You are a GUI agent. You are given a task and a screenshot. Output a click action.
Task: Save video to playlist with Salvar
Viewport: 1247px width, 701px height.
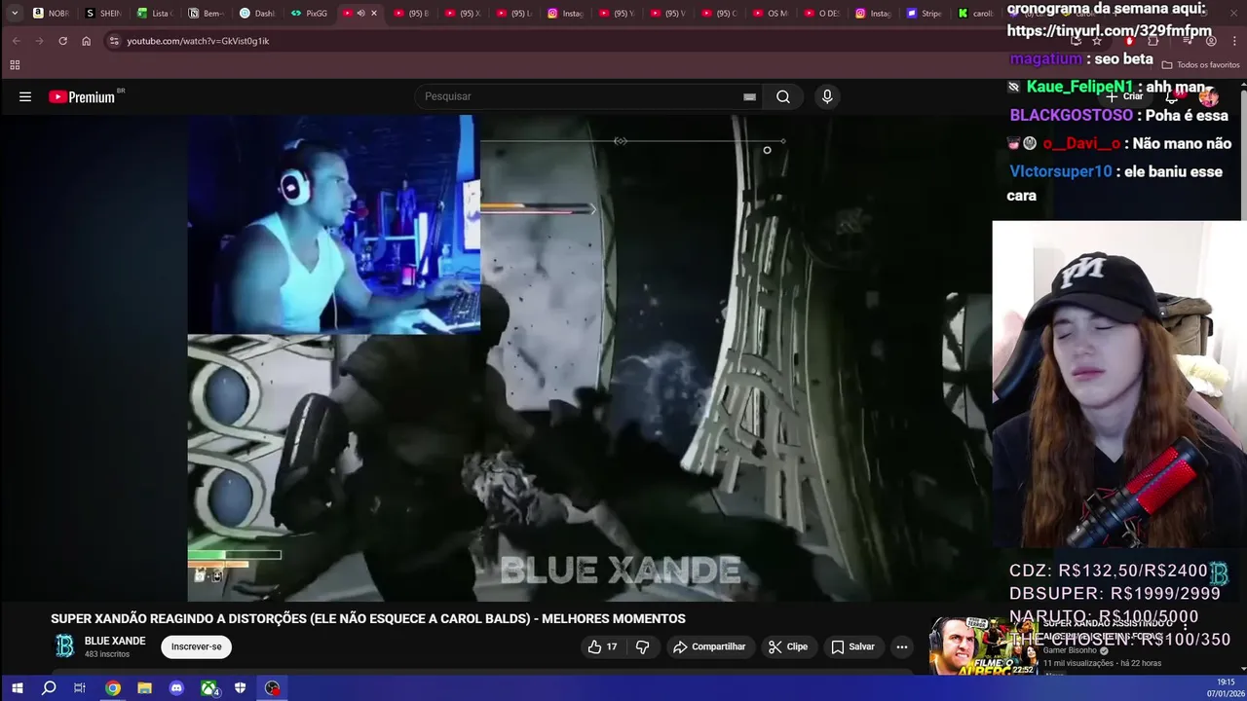point(852,646)
